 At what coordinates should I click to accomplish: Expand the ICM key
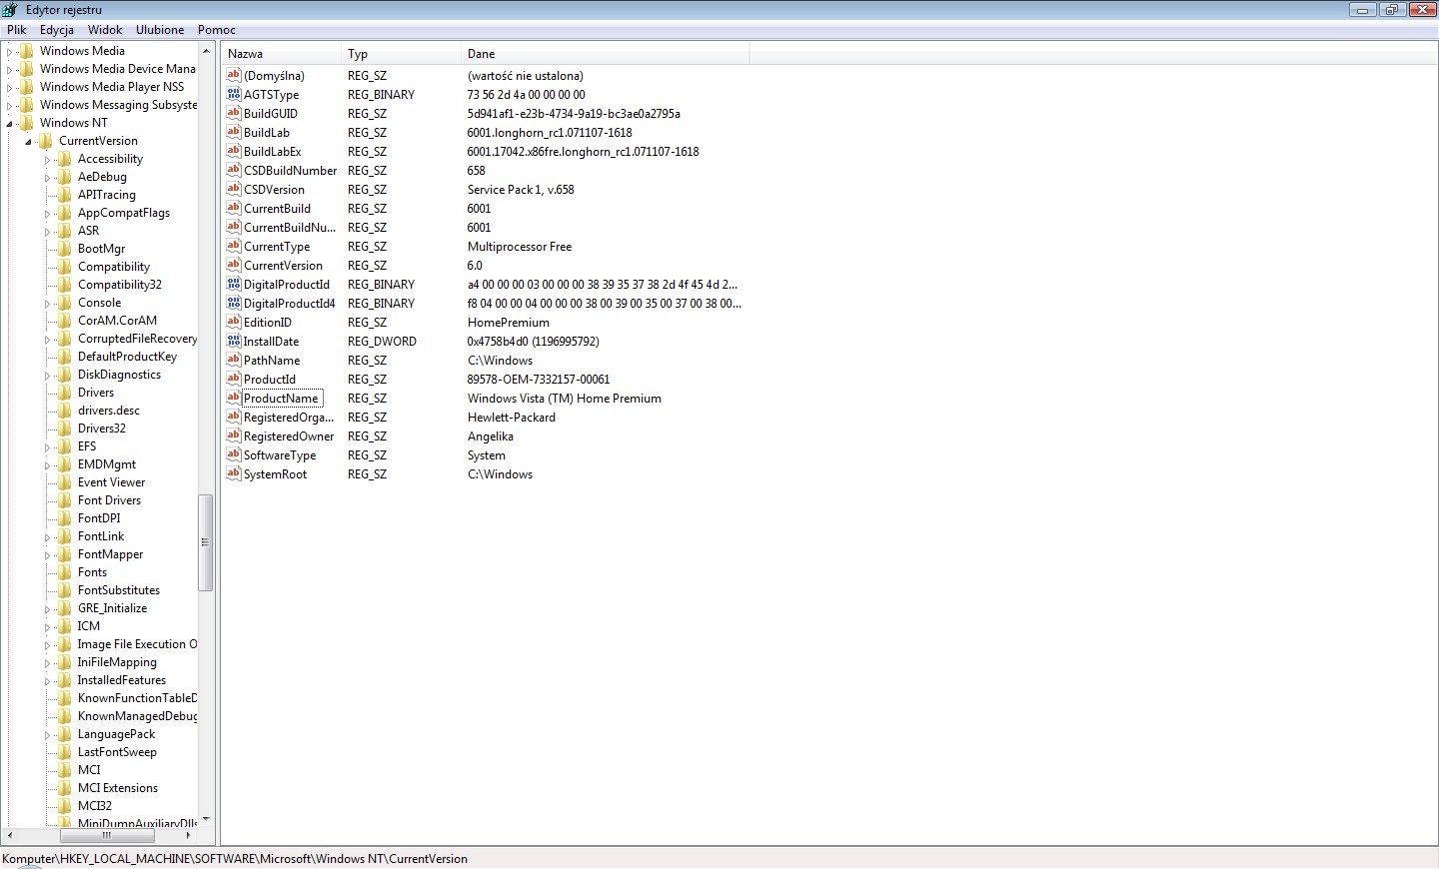47,627
